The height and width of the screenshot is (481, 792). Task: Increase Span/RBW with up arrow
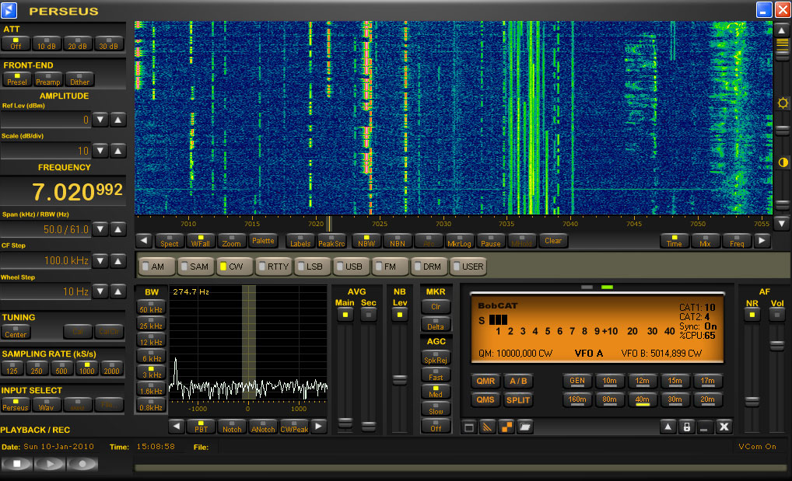pyautogui.click(x=117, y=230)
